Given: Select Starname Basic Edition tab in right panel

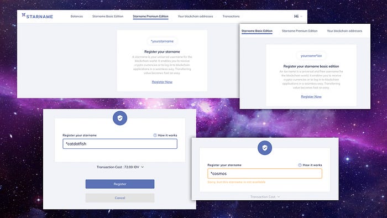Looking at the screenshot, I should [x=257, y=31].
